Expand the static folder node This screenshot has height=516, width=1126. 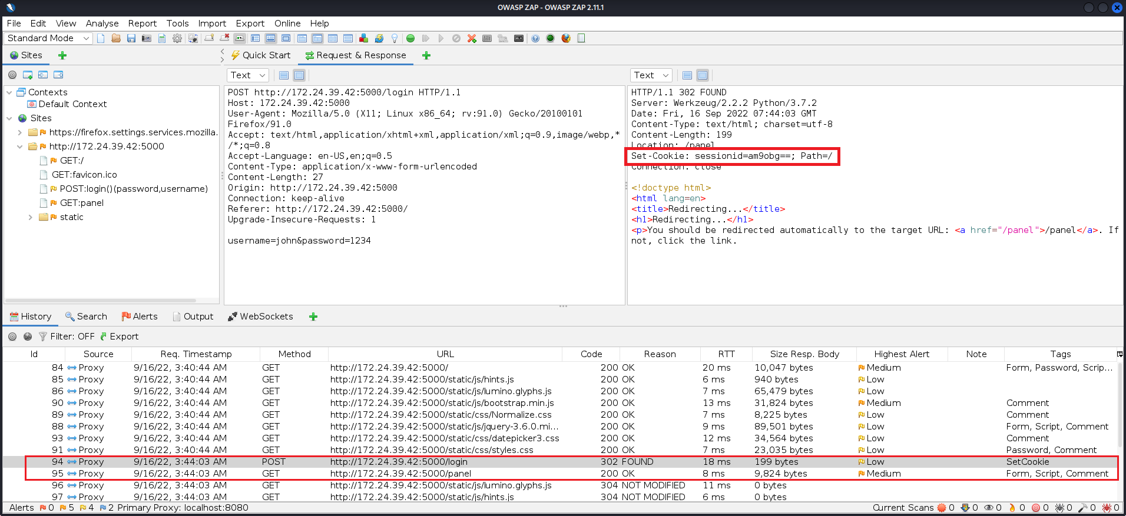point(31,217)
